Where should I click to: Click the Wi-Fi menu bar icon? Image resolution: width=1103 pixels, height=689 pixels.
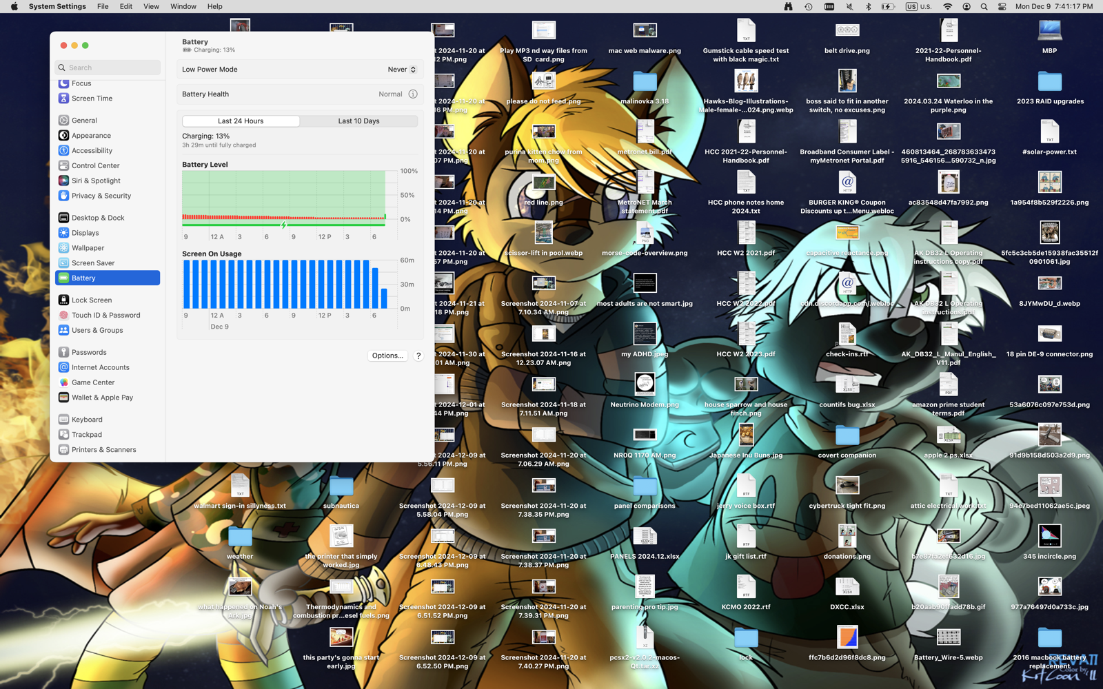pos(947,7)
